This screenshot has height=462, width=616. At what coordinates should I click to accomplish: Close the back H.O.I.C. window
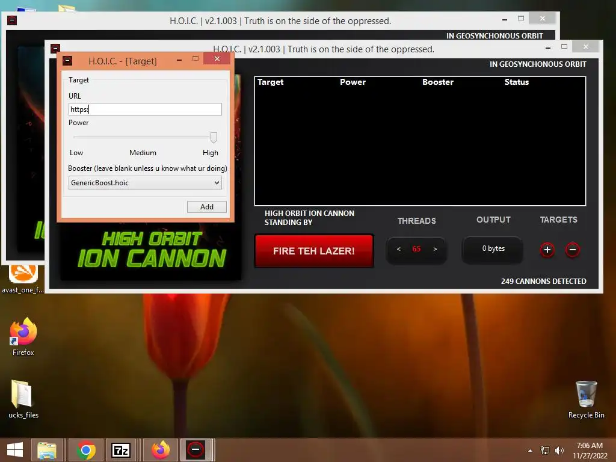[542, 19]
